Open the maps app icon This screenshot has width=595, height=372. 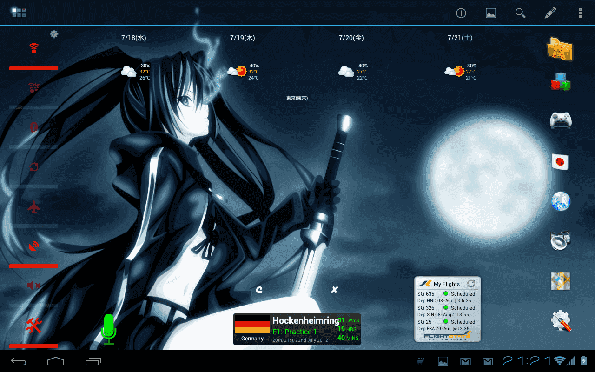[x=561, y=281]
